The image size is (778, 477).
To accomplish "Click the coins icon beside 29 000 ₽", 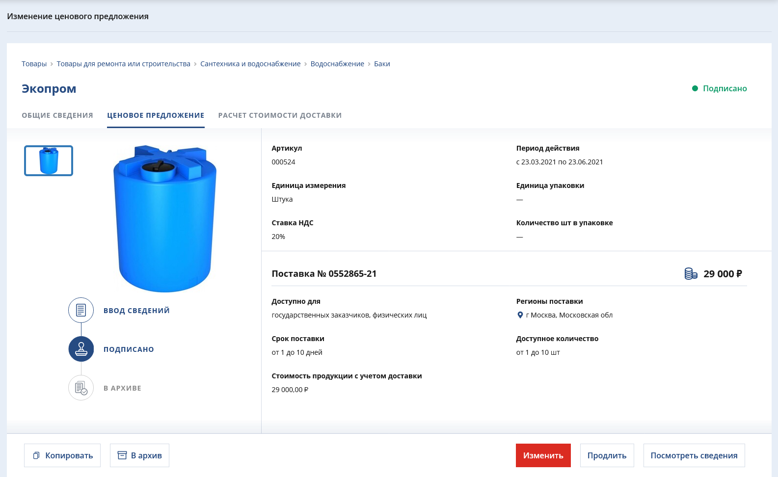I will tap(691, 274).
